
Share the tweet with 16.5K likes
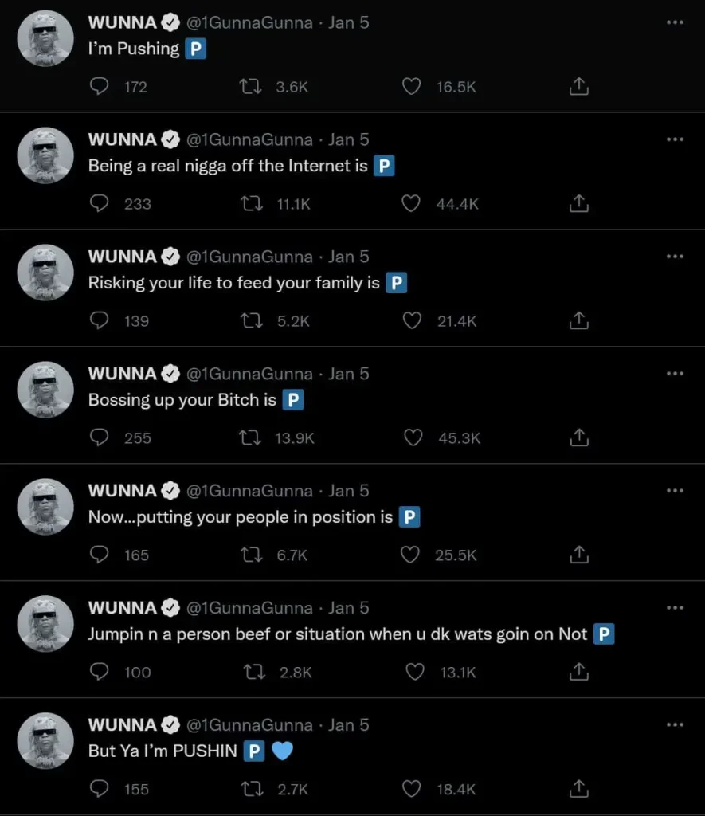579,87
